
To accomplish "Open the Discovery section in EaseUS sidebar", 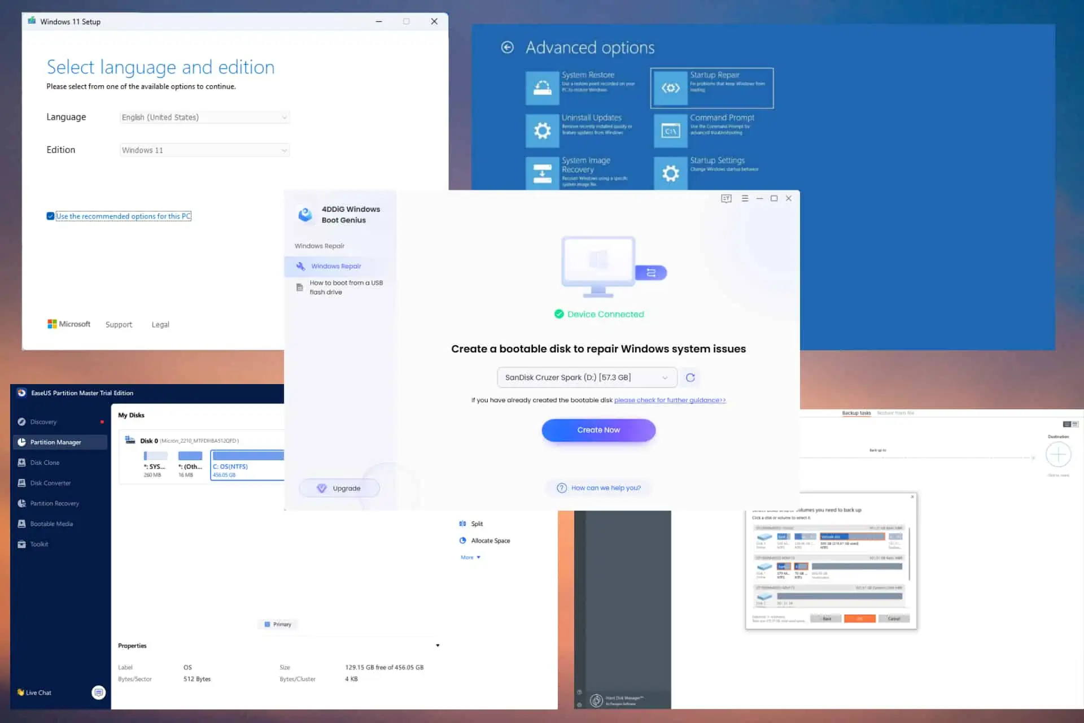I will 43,421.
